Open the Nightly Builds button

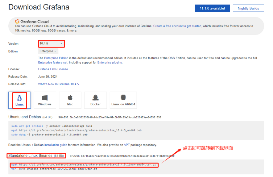pos(248,8)
